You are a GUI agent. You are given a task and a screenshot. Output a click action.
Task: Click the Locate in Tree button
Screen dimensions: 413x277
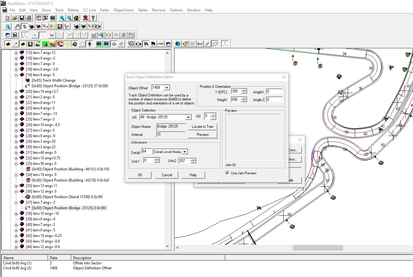202,127
